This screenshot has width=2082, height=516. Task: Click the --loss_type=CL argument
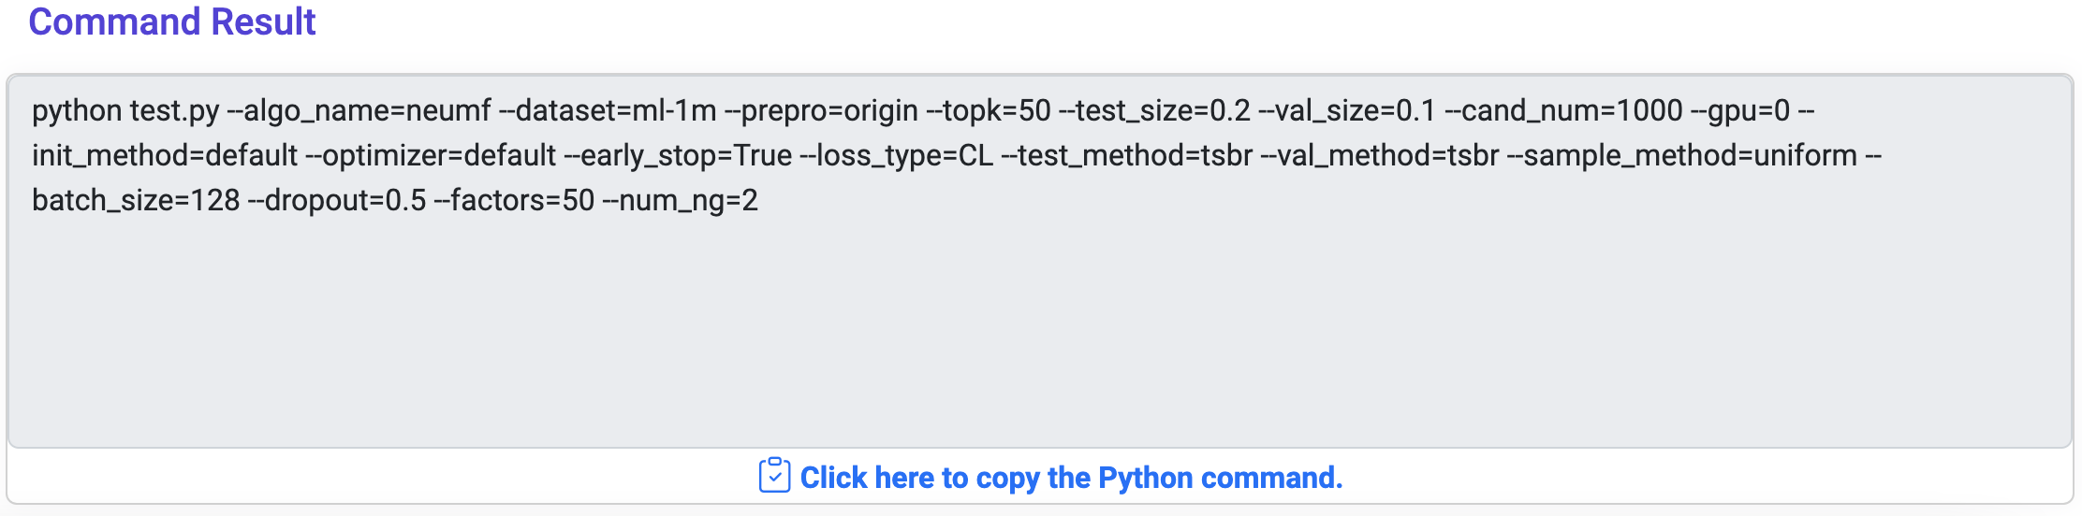point(897,156)
